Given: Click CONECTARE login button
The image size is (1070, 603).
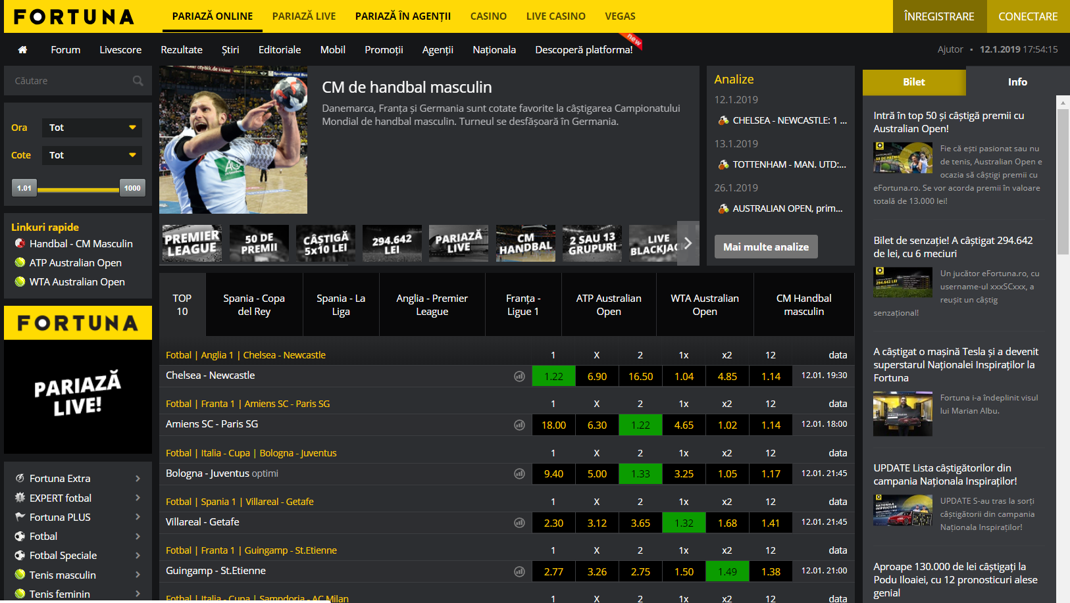Looking at the screenshot, I should click(1028, 16).
